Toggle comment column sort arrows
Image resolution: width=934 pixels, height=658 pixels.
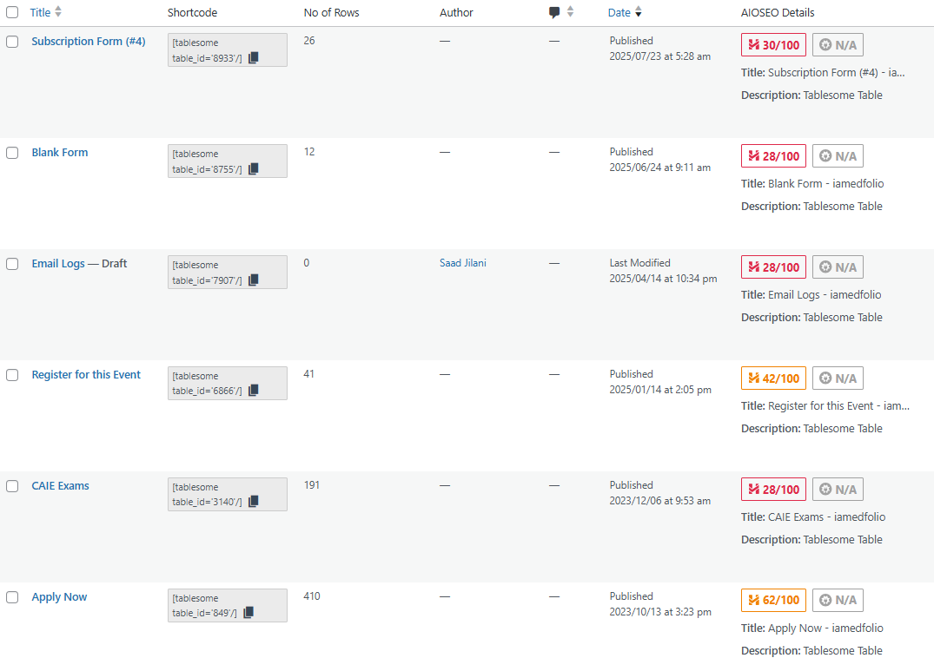(570, 12)
